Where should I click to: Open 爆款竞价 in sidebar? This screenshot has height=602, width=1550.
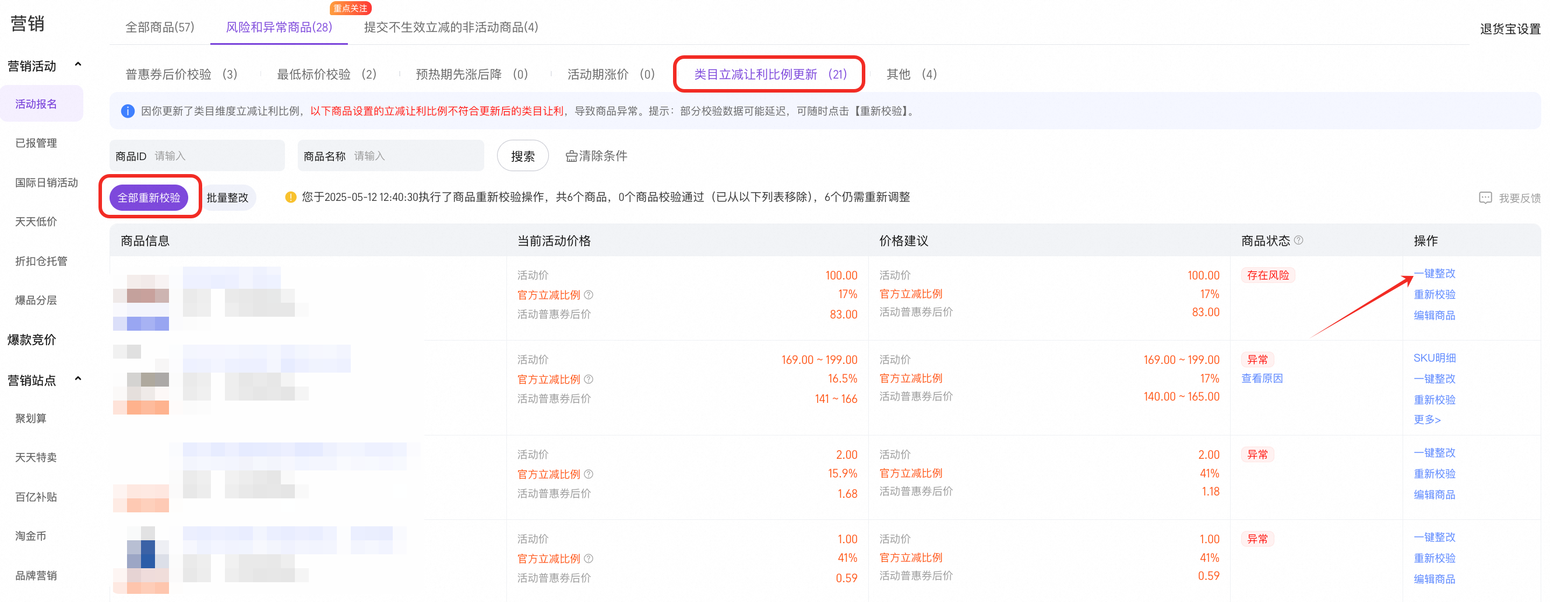click(31, 339)
